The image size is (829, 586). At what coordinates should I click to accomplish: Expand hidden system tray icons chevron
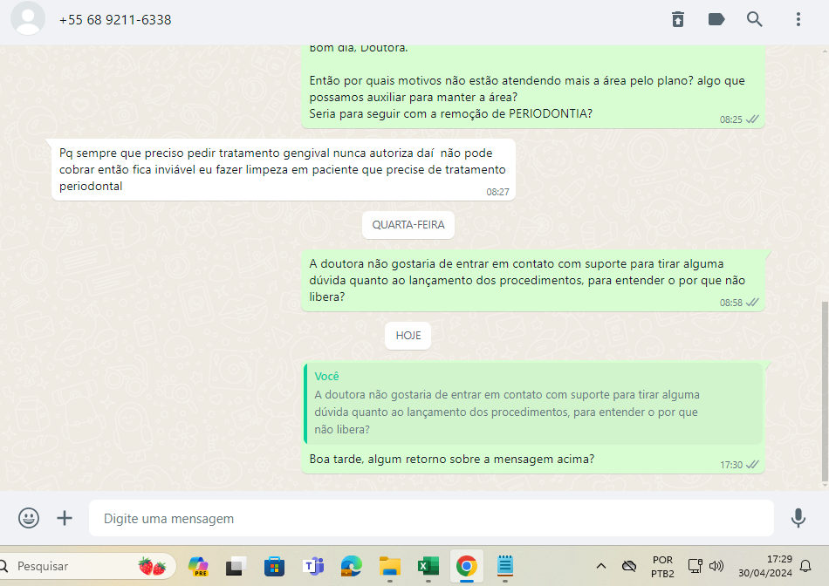coord(601,566)
